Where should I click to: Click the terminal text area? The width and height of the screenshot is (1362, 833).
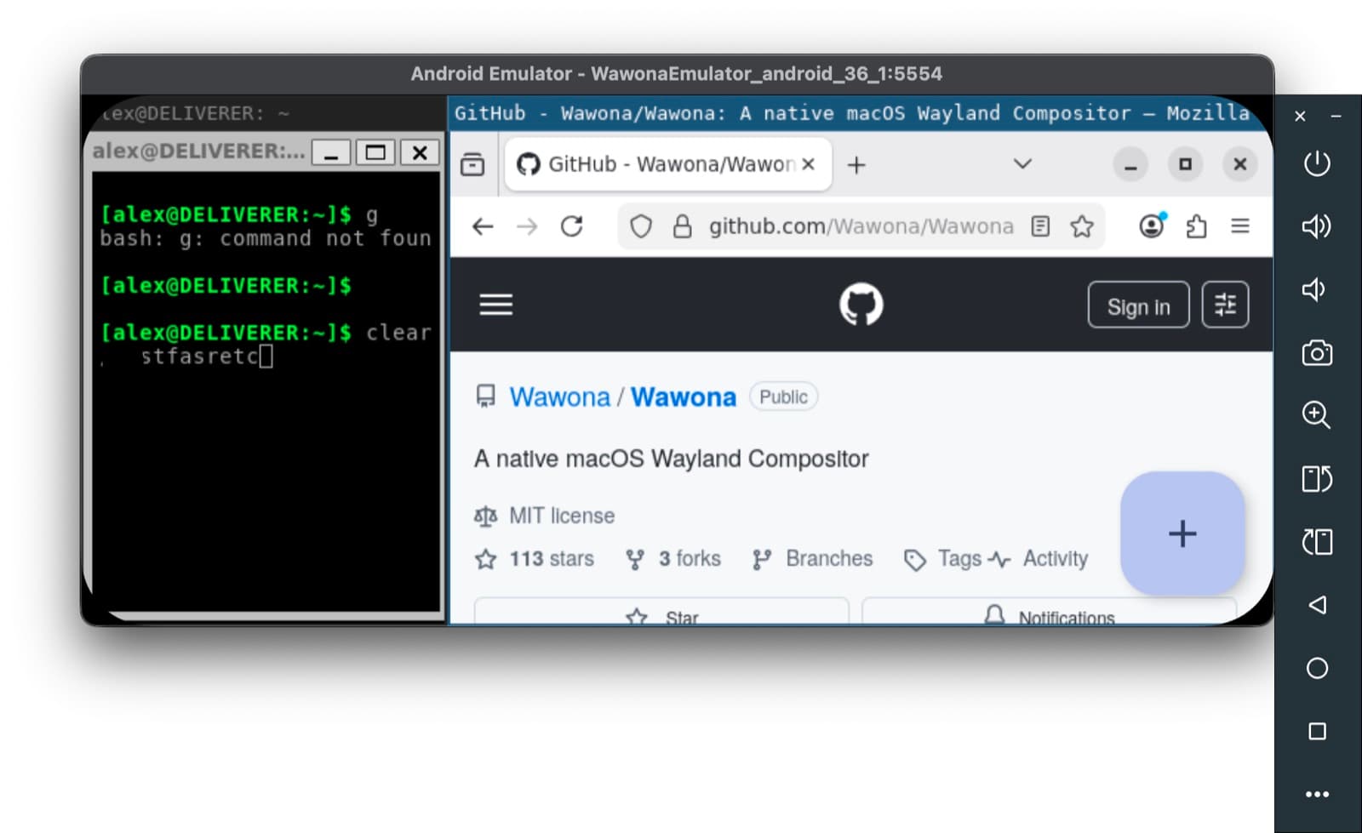click(267, 391)
